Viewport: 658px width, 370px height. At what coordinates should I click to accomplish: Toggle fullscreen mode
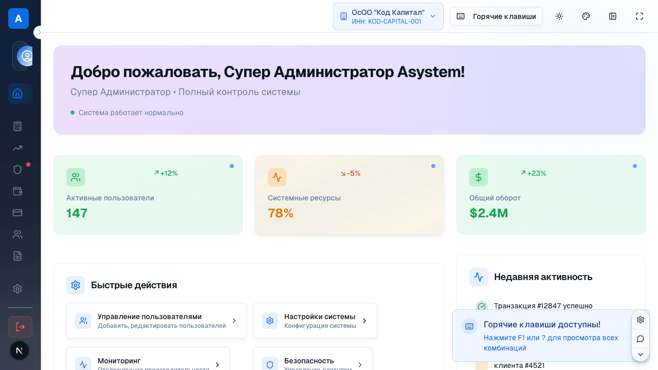pos(639,16)
